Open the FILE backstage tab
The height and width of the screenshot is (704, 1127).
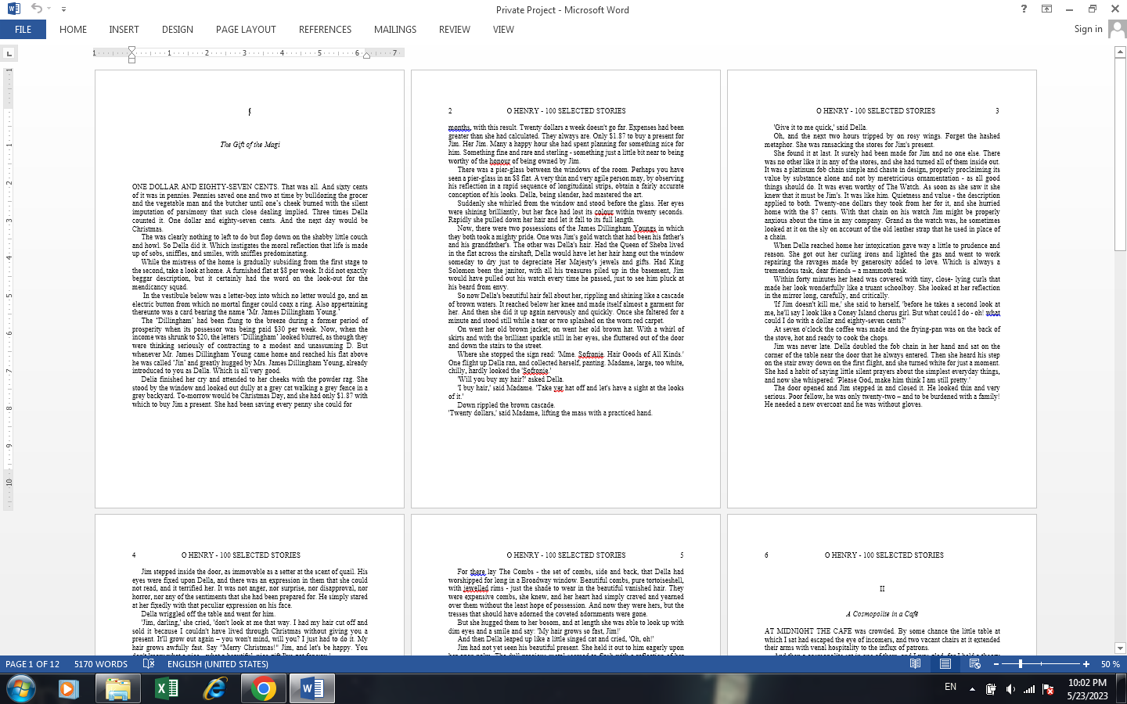coord(23,30)
